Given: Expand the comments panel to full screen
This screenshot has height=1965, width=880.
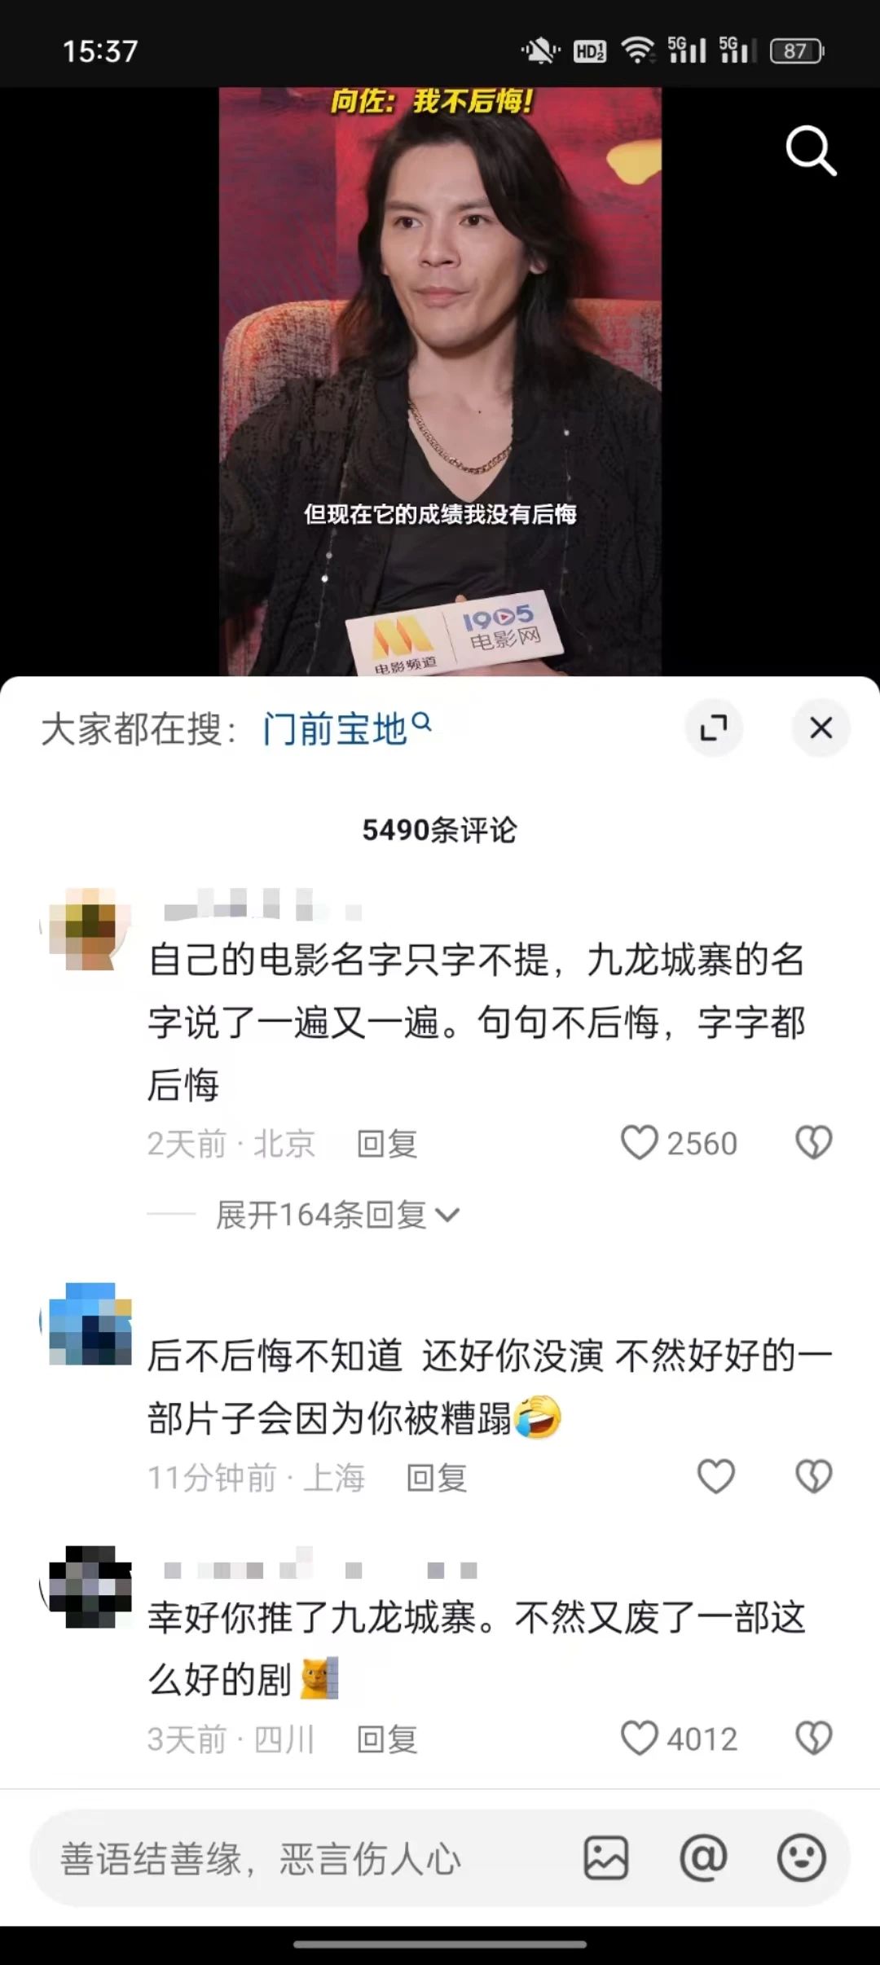Looking at the screenshot, I should [714, 728].
